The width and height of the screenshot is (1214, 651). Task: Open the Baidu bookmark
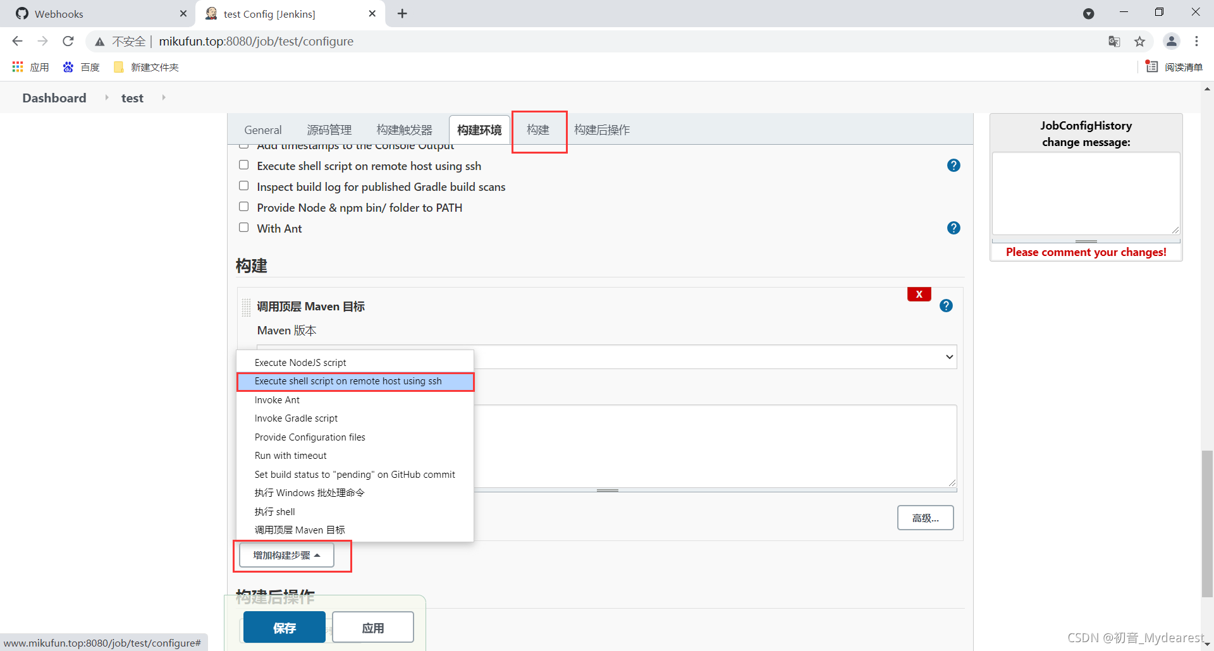click(x=81, y=67)
